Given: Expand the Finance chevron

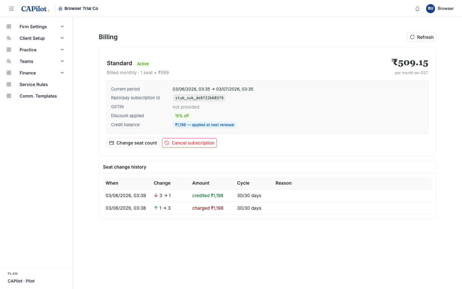Looking at the screenshot, I should click(x=62, y=73).
